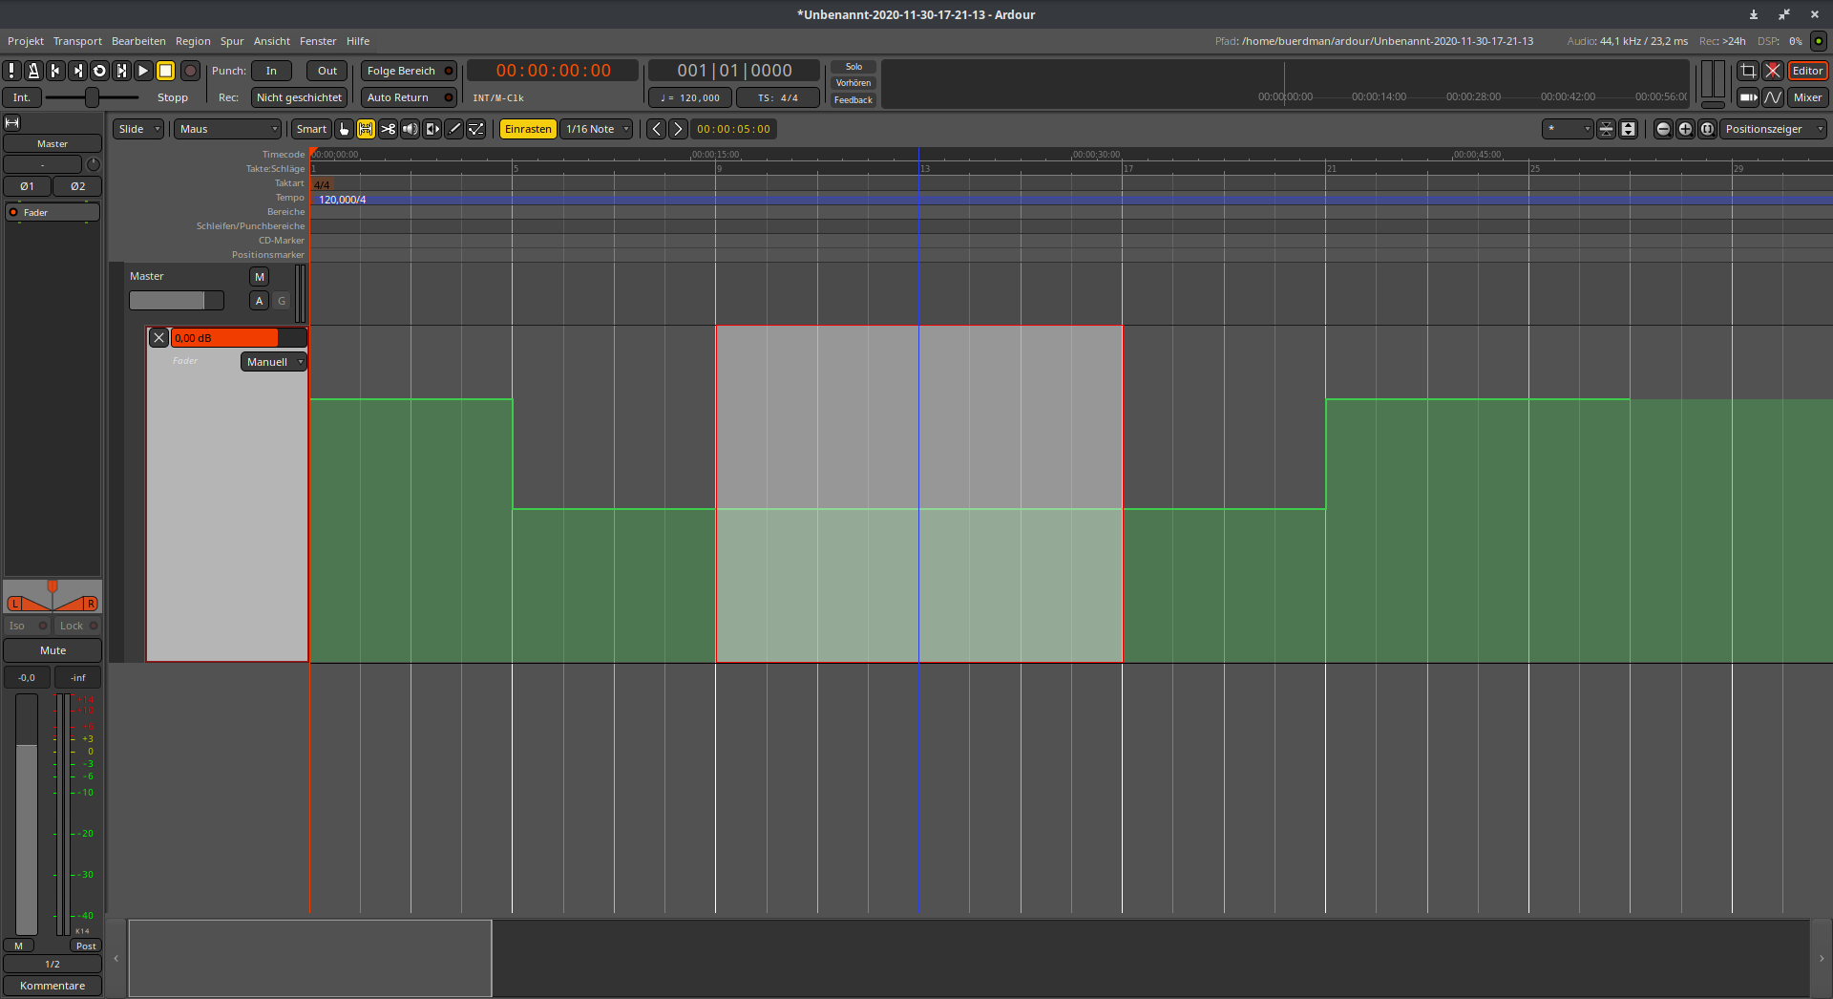Open the 1/16 Note grid dropdown
Screen dimensions: 1833x999
coord(597,129)
